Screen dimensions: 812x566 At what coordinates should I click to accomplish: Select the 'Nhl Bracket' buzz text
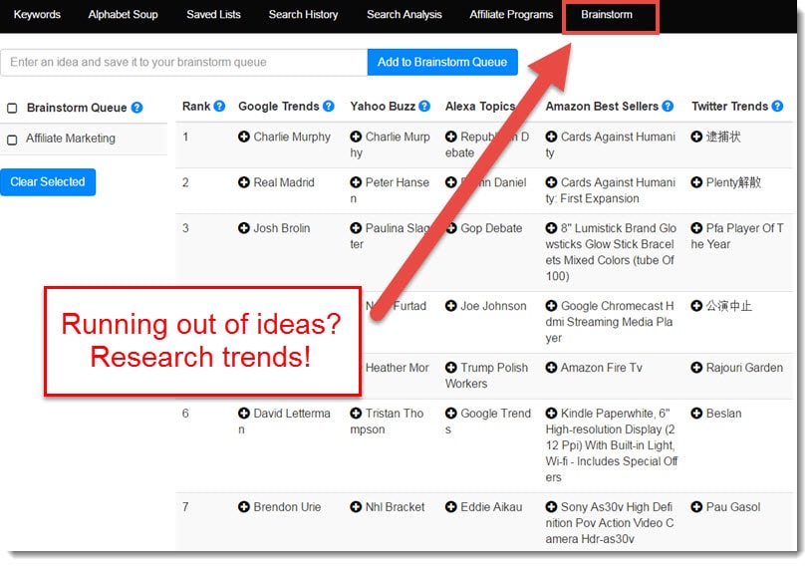(x=396, y=507)
